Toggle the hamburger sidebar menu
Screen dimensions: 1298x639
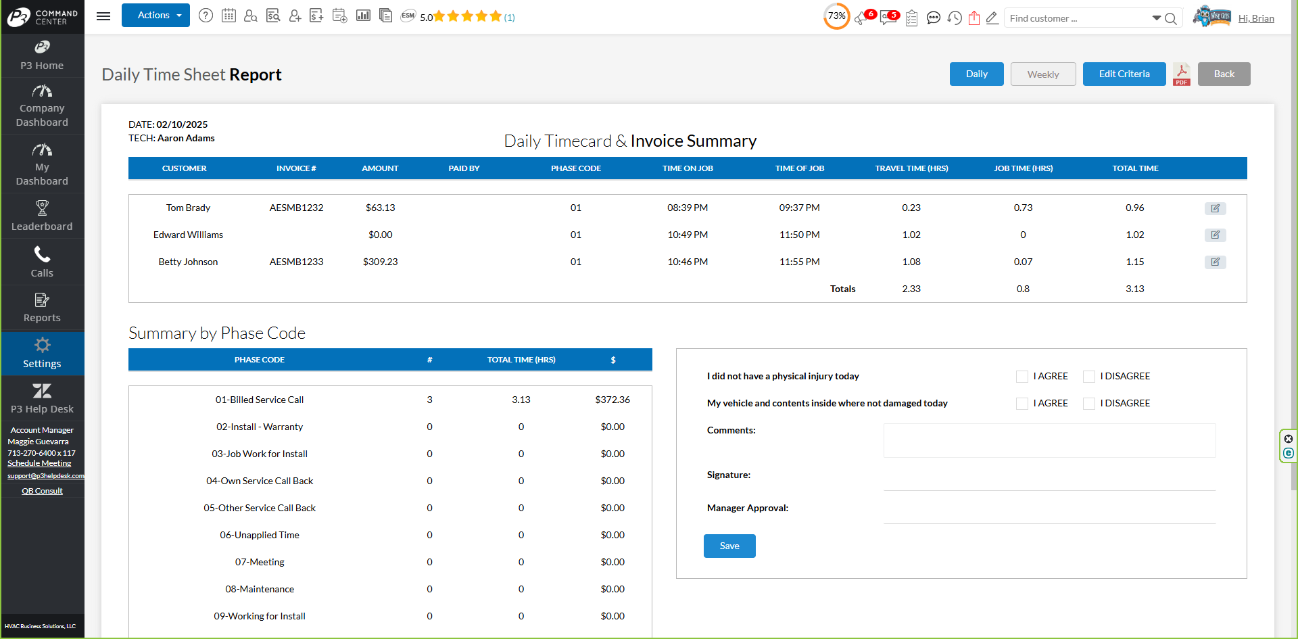point(103,16)
